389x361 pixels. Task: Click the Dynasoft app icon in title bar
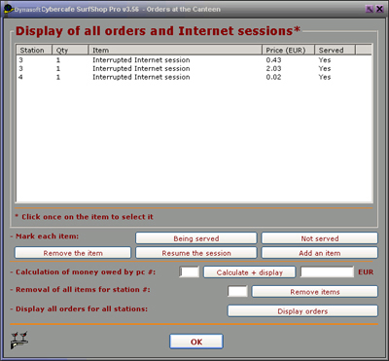(9, 9)
